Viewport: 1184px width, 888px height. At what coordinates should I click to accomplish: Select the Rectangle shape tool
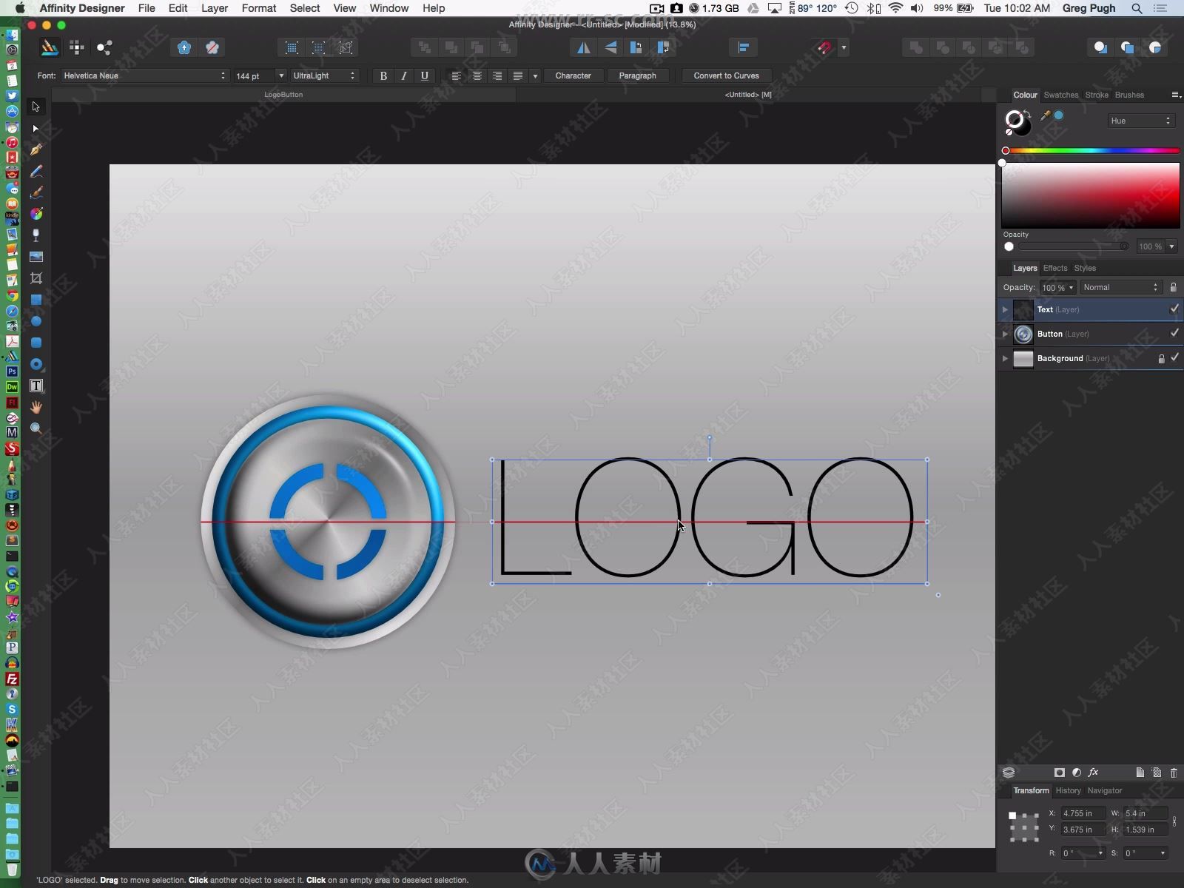pyautogui.click(x=36, y=300)
